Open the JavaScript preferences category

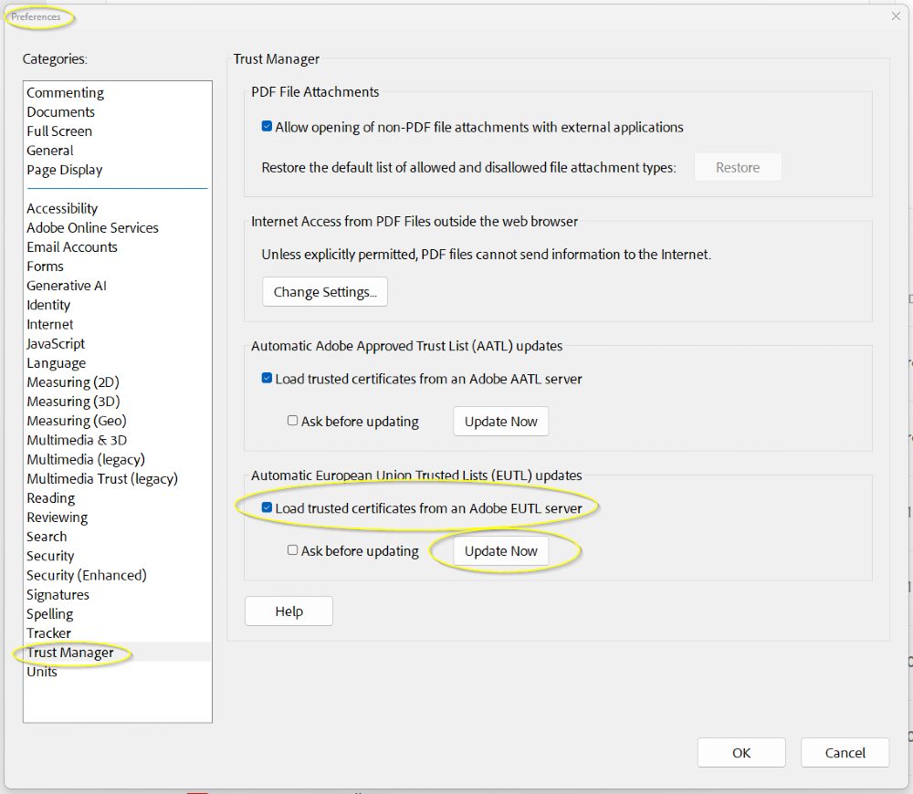tap(55, 343)
